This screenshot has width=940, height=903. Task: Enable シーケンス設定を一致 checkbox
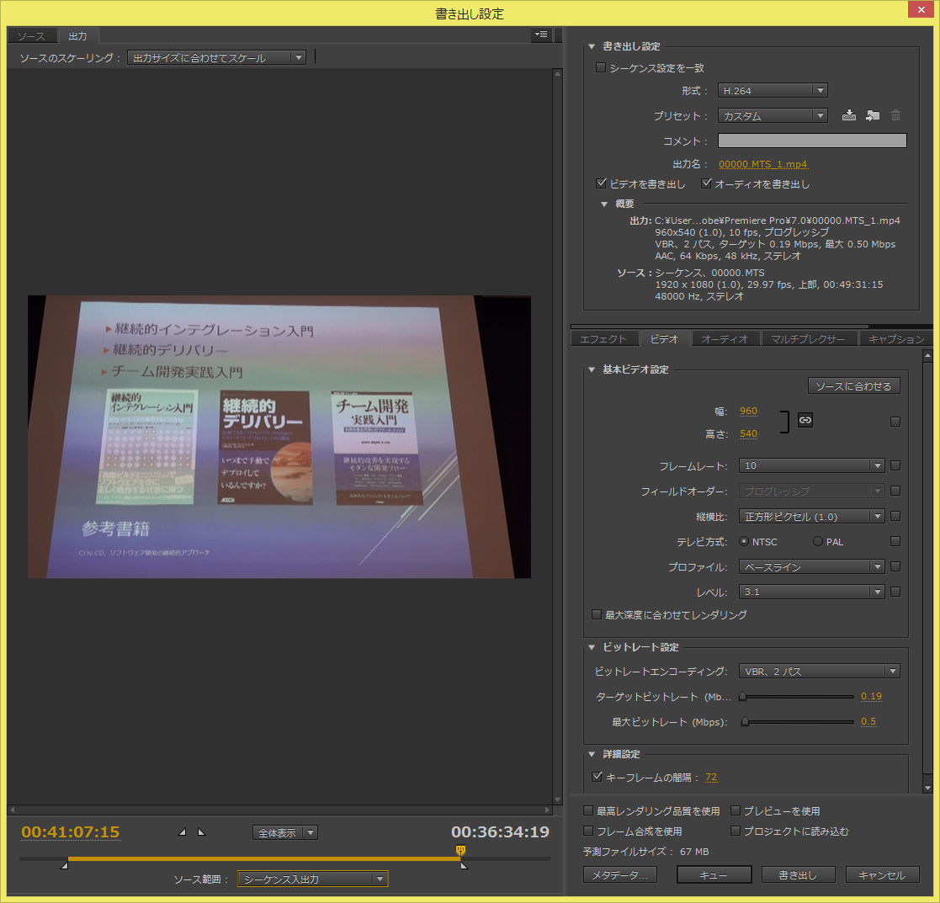tap(601, 67)
